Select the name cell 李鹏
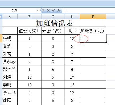This screenshot has width=115, height=105. coord(10,85)
